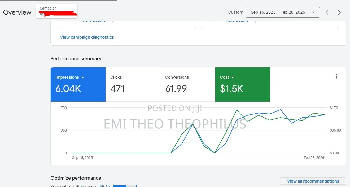Select the Conversions metric card
The height and width of the screenshot is (187, 350).
pyautogui.click(x=188, y=85)
